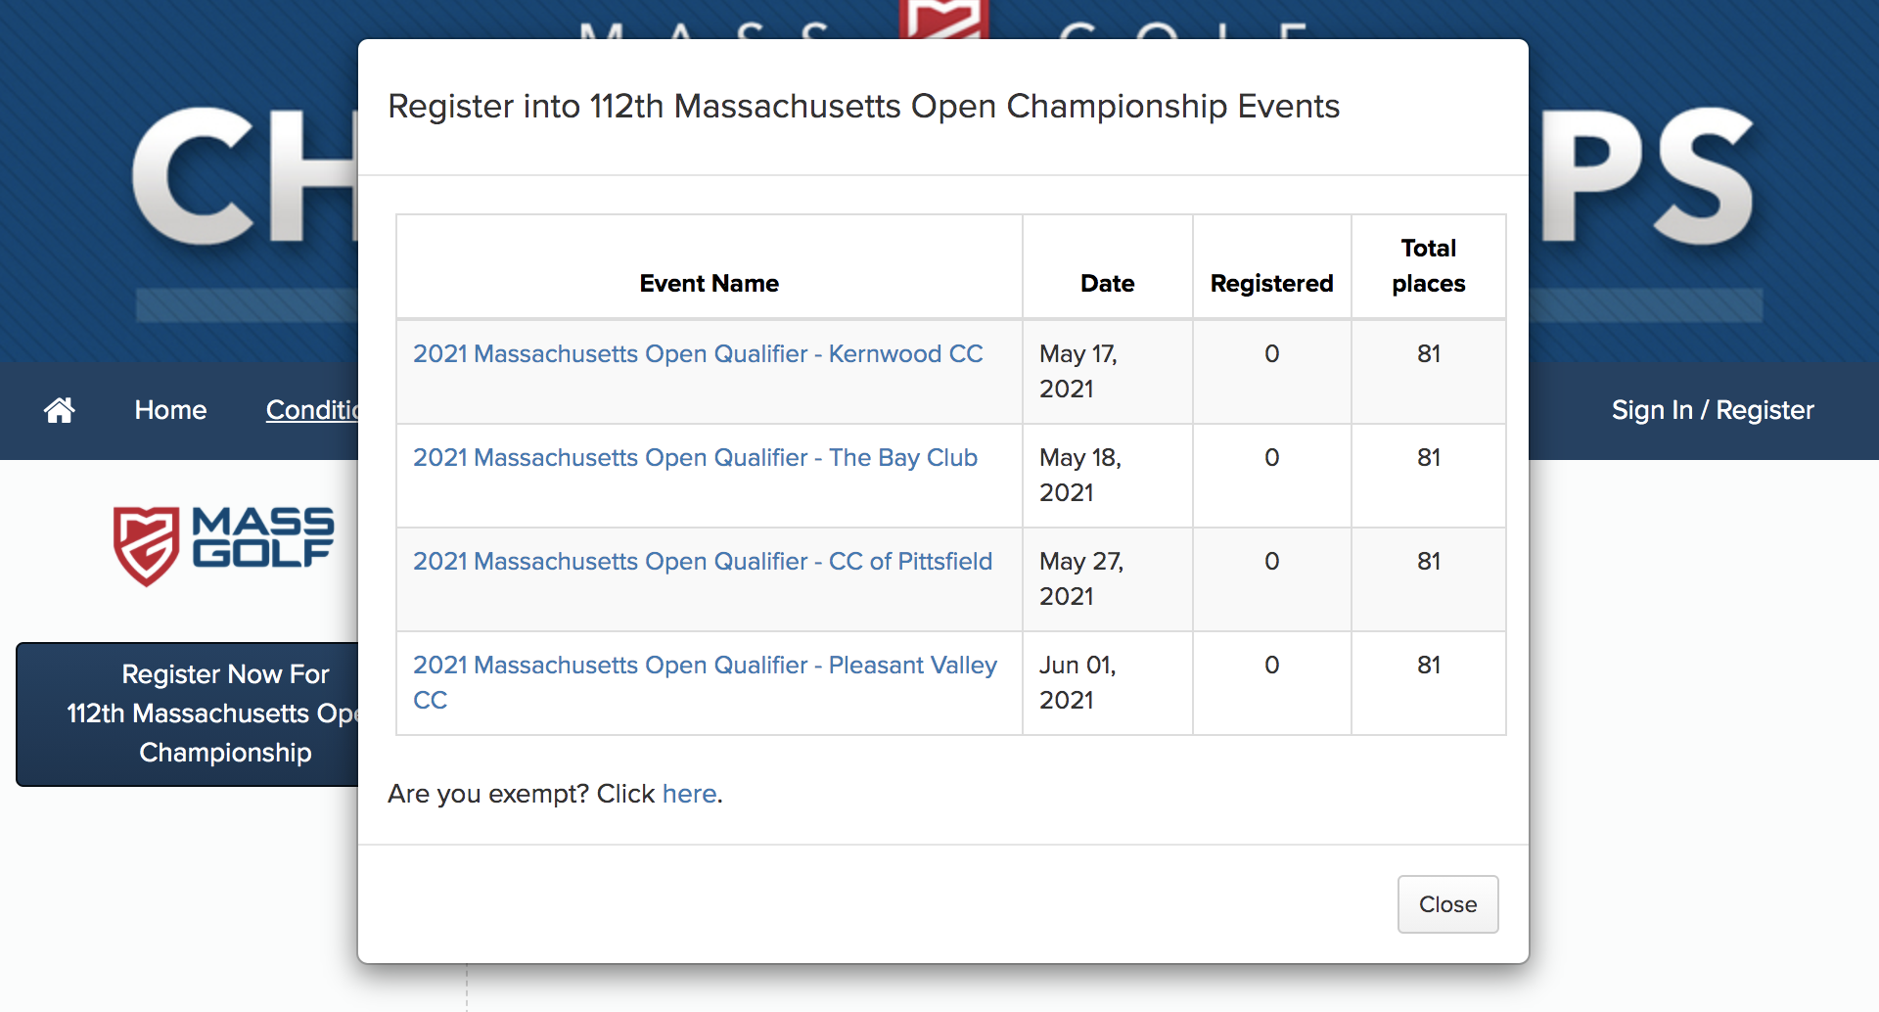Screen dimensions: 1879x1012
Task: Click the Registered column header
Action: pos(1272,283)
